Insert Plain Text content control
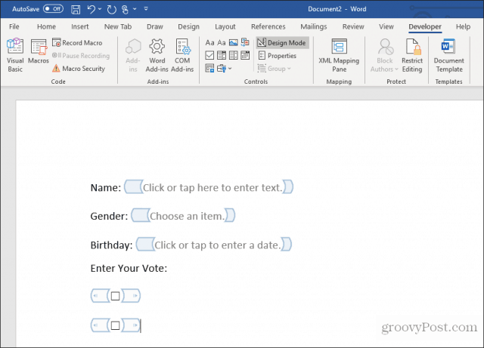The width and height of the screenshot is (484, 348). coord(222,42)
